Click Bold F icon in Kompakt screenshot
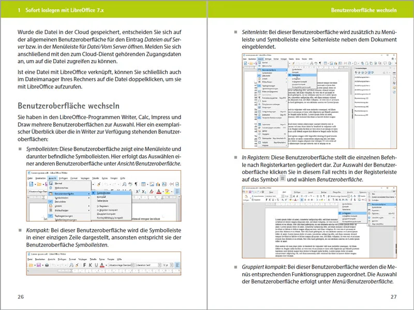The image size is (414, 310). pyautogui.click(x=84, y=265)
